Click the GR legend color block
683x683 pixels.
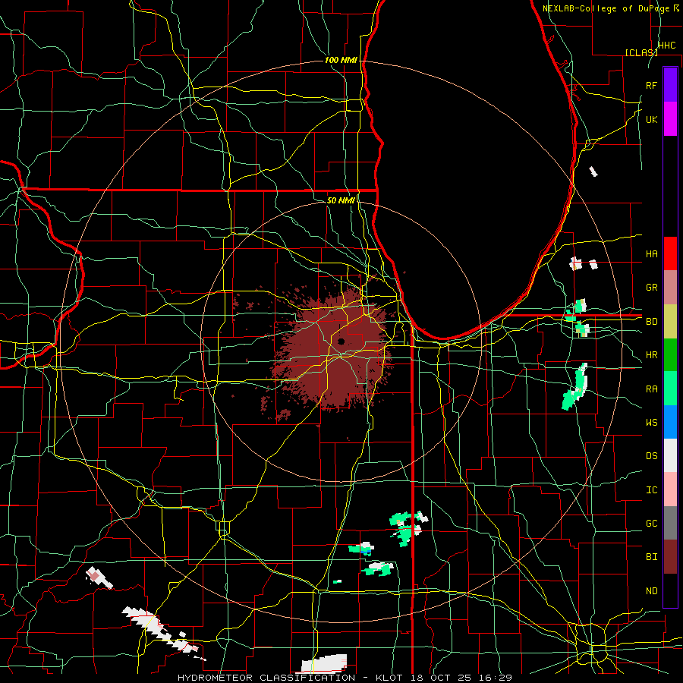[x=670, y=288]
